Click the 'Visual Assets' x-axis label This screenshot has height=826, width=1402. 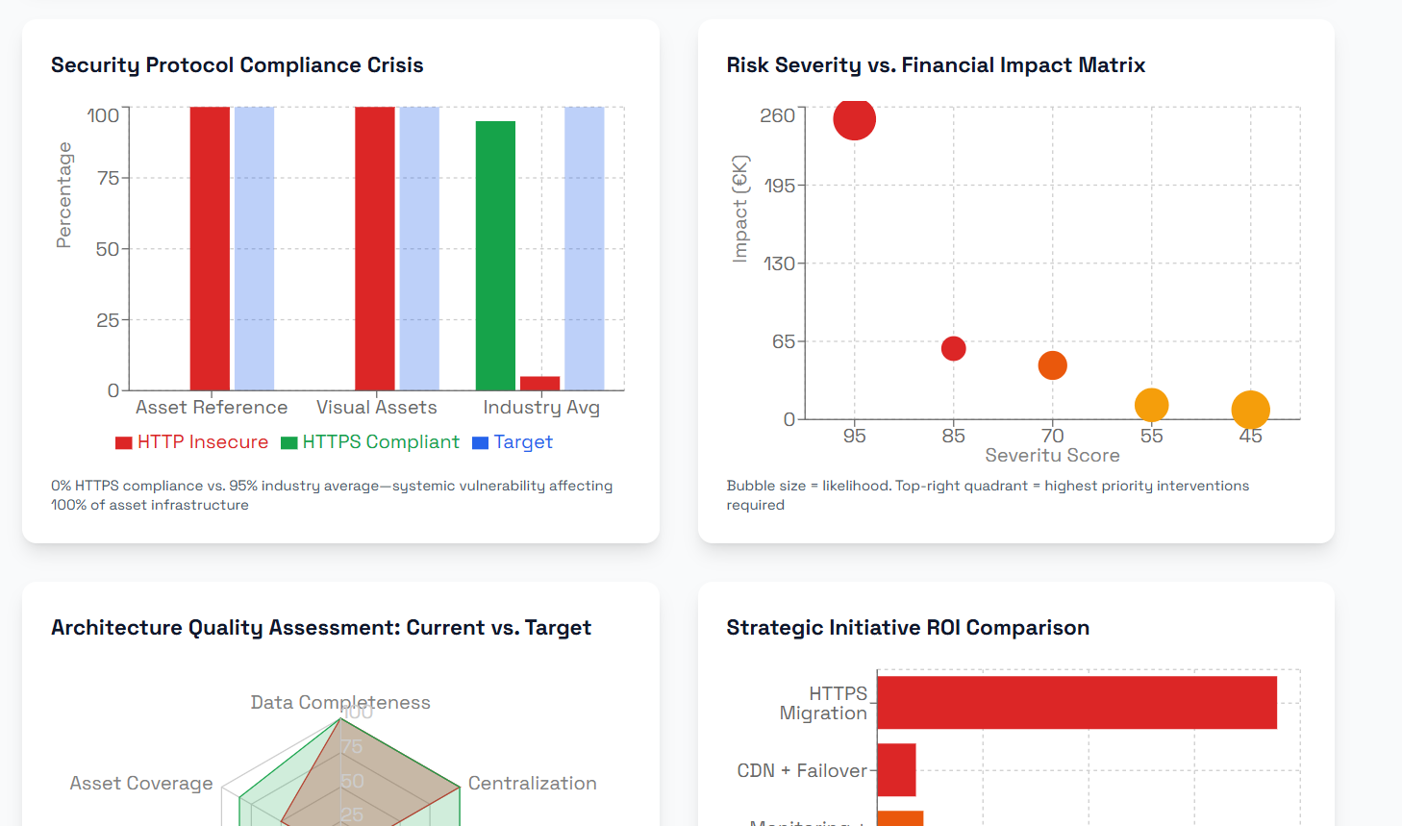[x=377, y=408]
